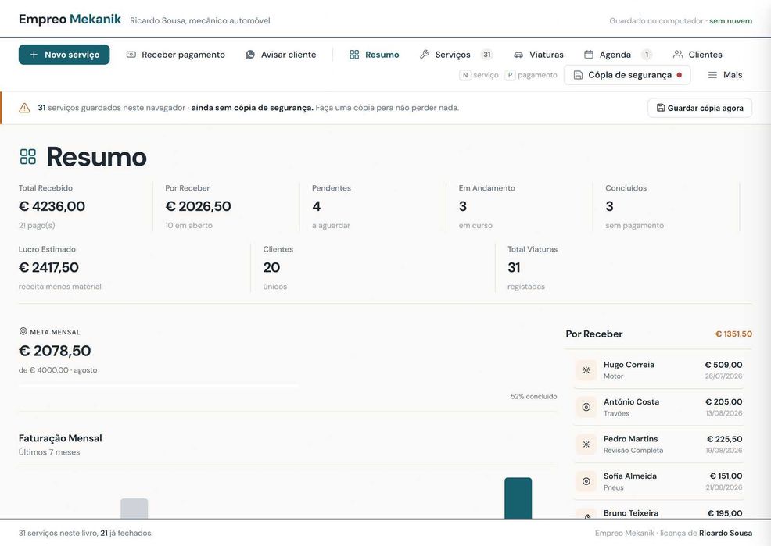Screen dimensions: 771x546
Task: Click António Costa's Travões service icon
Action: (x=586, y=407)
